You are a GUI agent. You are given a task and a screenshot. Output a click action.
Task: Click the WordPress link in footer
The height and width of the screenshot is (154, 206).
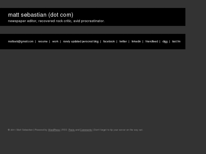click(x=54, y=130)
